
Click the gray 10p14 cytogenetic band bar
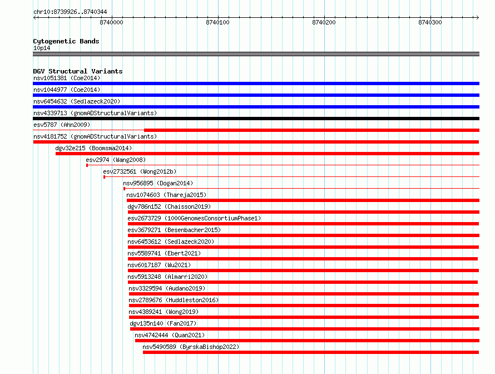point(256,54)
